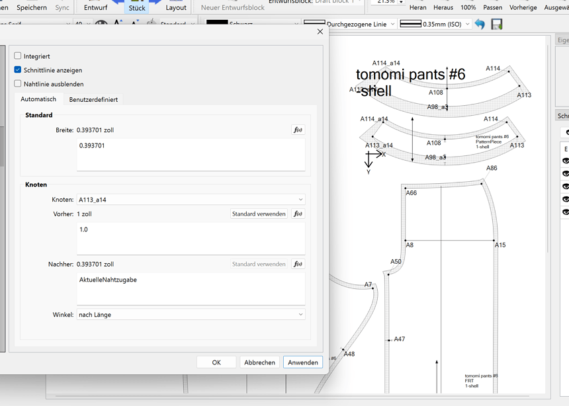Viewport: 569px width, 406px height.
Task: Open formula editor for Breite width
Action: (x=298, y=130)
